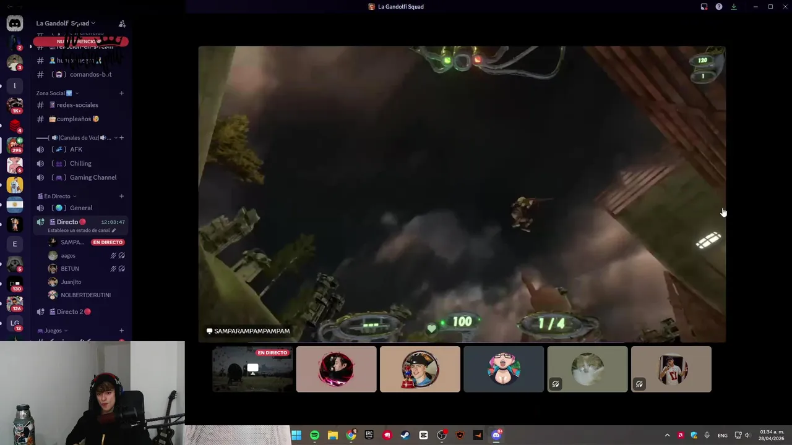
Task: Click the muted participant tile with cat avatar
Action: 587,369
